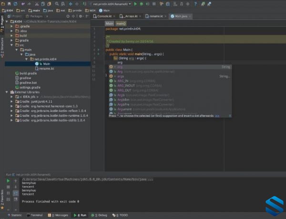Open the Statistic tool window
Screen dimensions: 286x219
[15, 215]
